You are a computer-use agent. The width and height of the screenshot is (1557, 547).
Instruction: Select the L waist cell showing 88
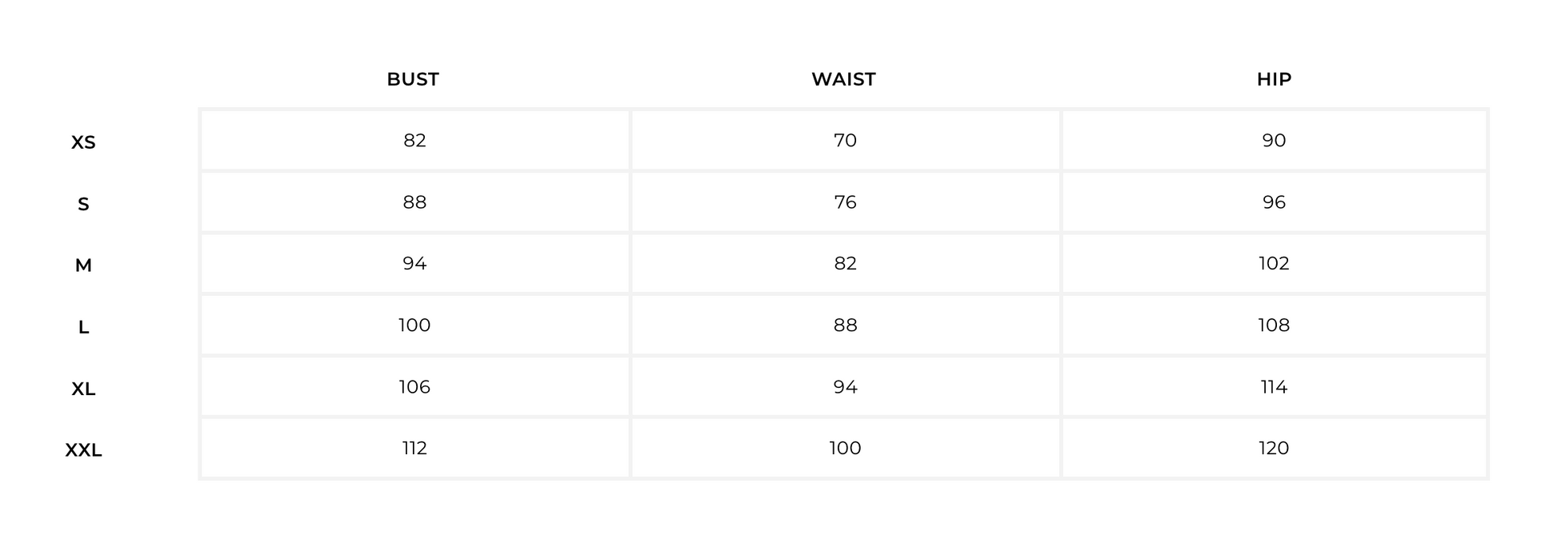click(x=845, y=325)
